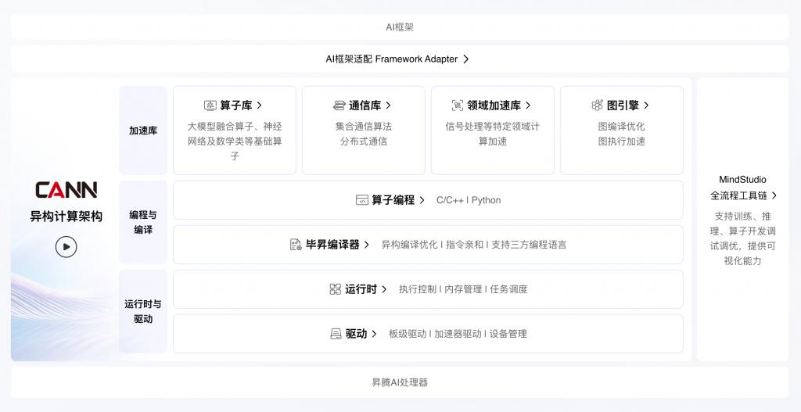This screenshot has height=412, width=801.
Task: Click the 支持训练、推理 MindStudio description
Action: pyautogui.click(x=743, y=238)
